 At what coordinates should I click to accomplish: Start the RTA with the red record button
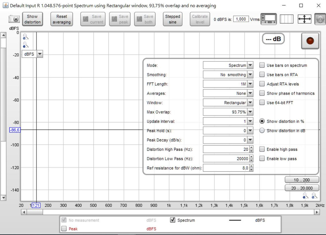[310, 41]
